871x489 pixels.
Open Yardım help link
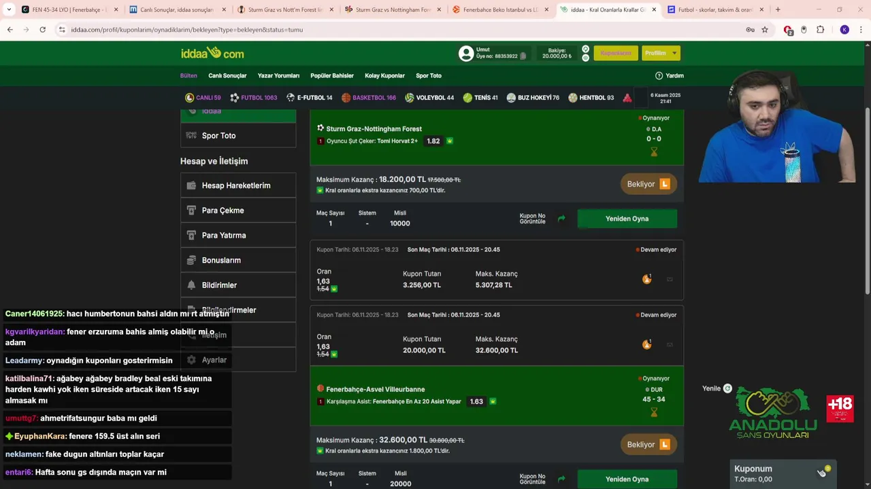click(x=670, y=75)
